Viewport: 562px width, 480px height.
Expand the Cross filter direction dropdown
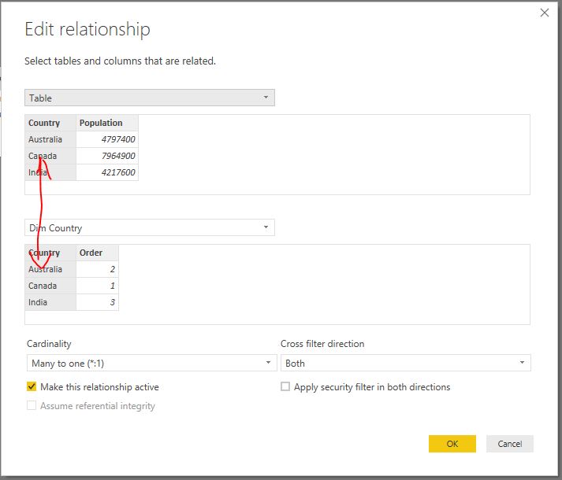tap(405, 363)
